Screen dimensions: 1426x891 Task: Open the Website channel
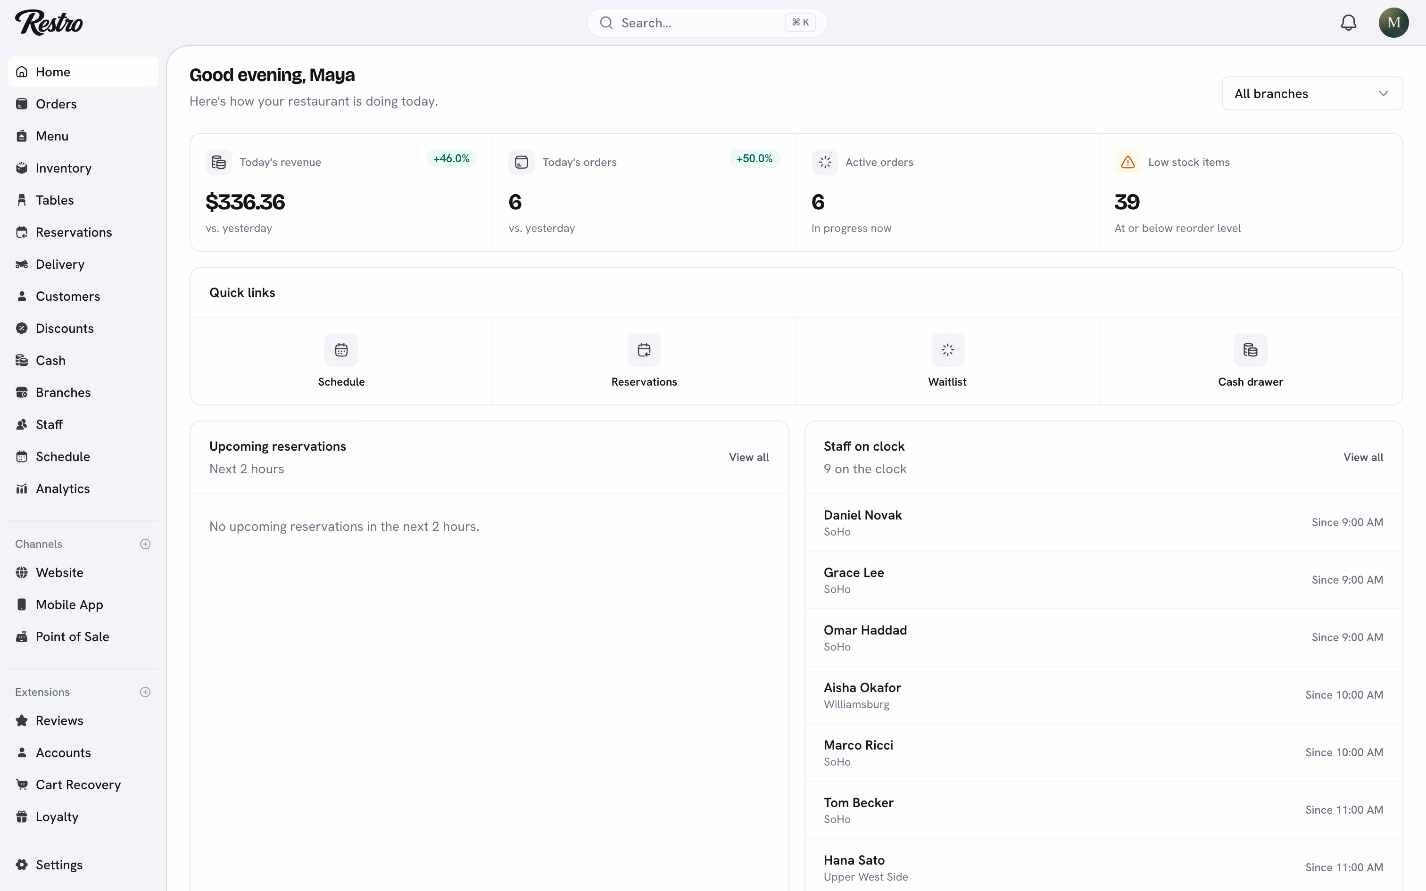tap(83, 573)
